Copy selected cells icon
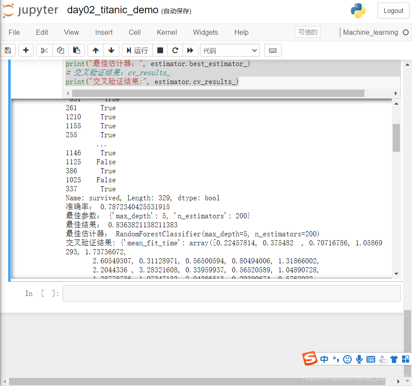412x386 pixels. pos(61,50)
